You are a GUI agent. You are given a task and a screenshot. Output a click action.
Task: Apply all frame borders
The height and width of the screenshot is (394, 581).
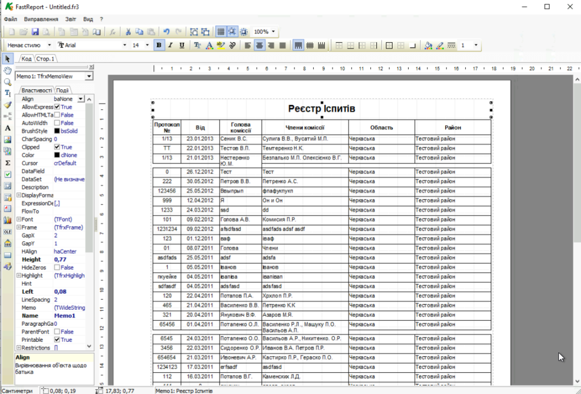[x=389, y=45]
